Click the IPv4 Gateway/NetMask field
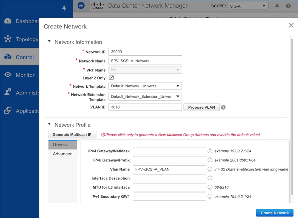Screen dimensions: 298x218 (169, 151)
